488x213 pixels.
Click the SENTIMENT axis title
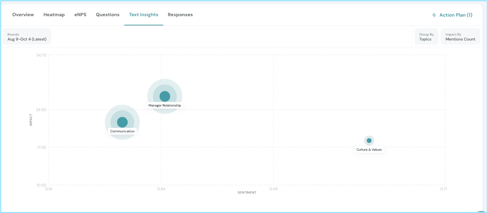(247, 193)
